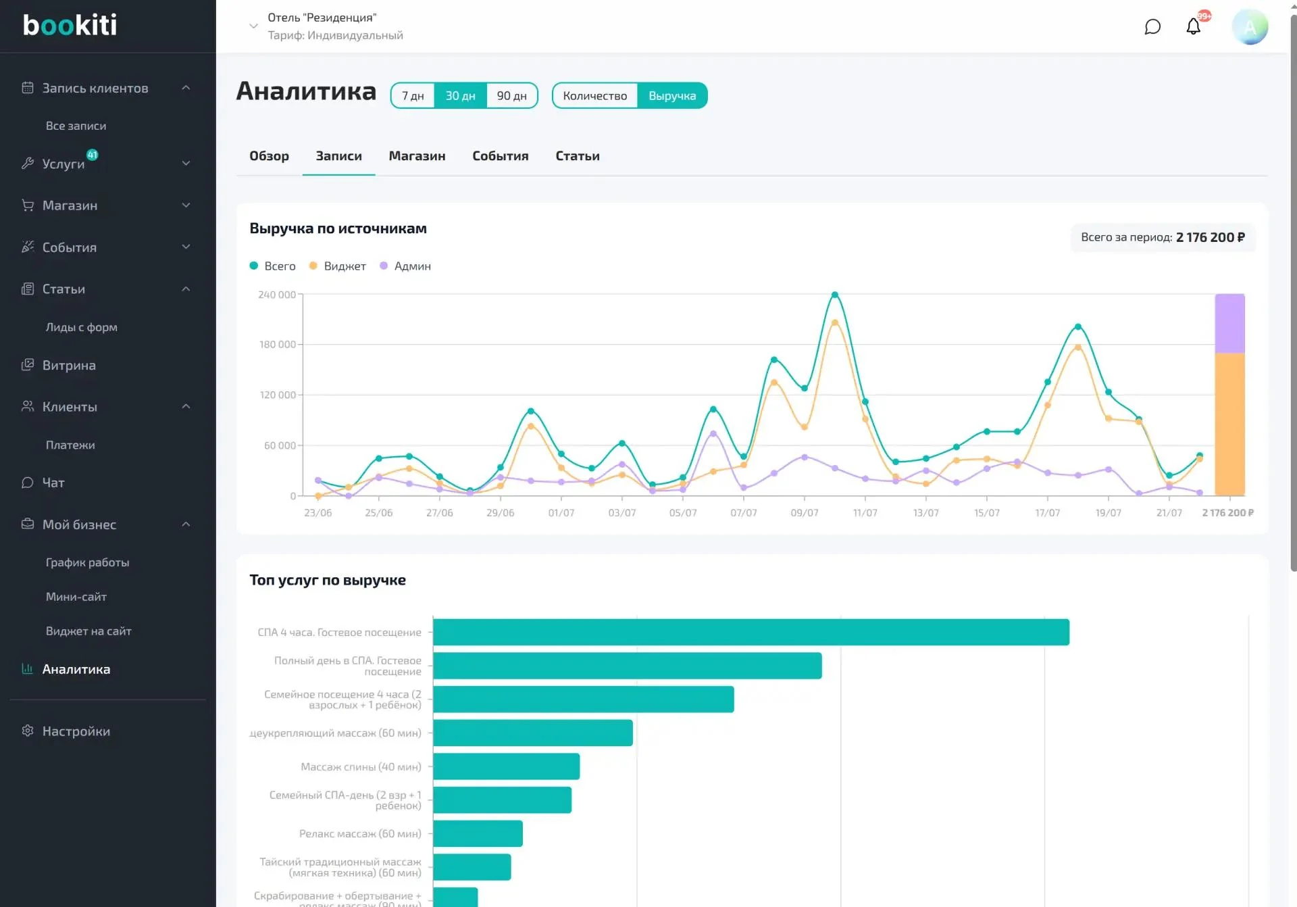Viewport: 1297px width, 907px height.
Task: Click the gear icon beside Настройки
Action: click(28, 731)
